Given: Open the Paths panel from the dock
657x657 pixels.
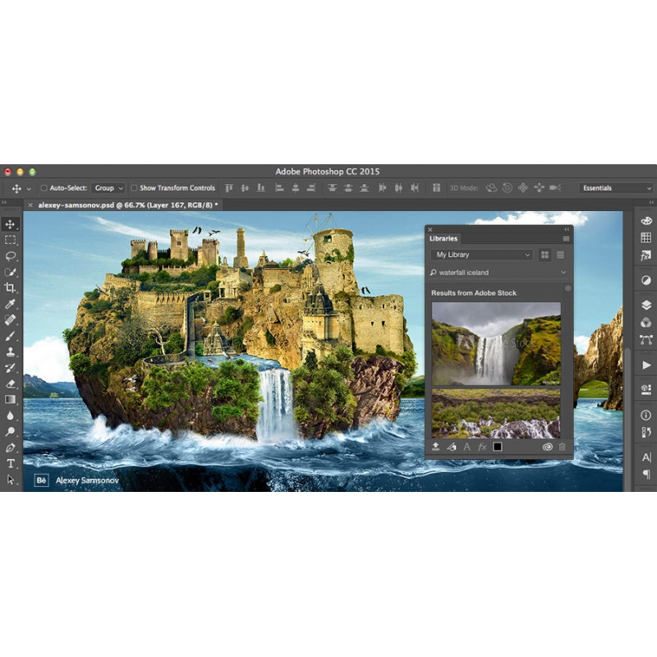Looking at the screenshot, I should (646, 339).
